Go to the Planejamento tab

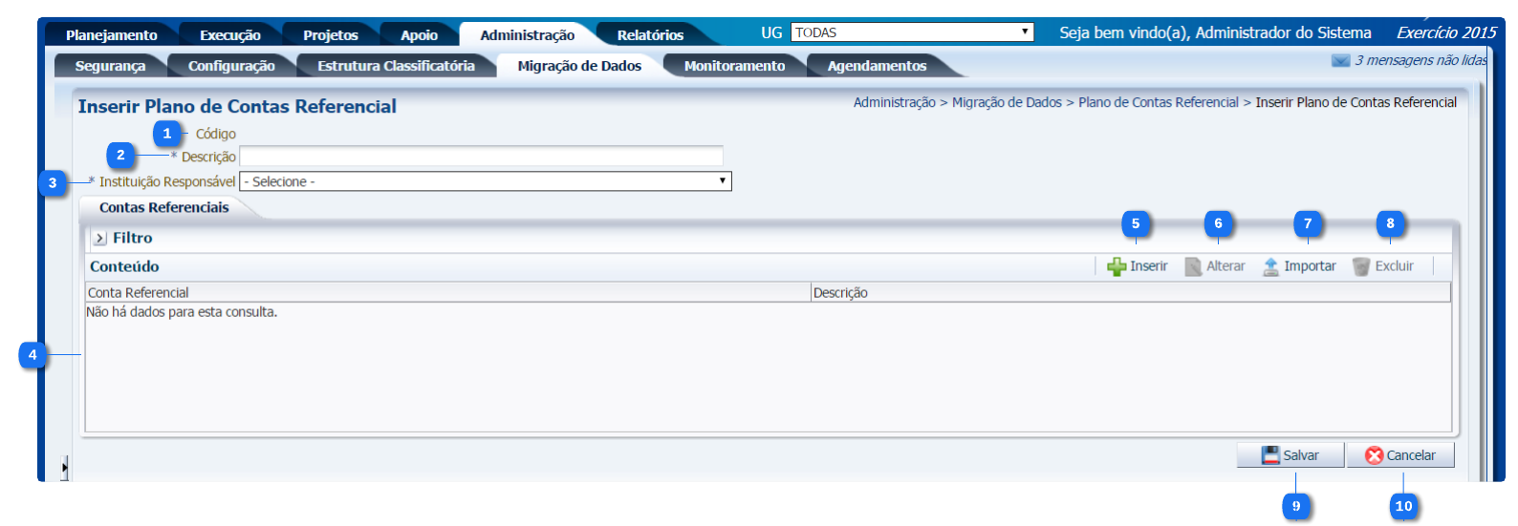click(x=111, y=35)
